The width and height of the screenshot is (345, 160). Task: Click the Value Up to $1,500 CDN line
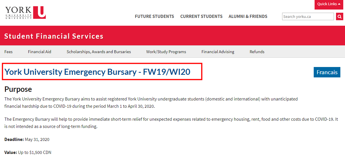tap(28, 152)
